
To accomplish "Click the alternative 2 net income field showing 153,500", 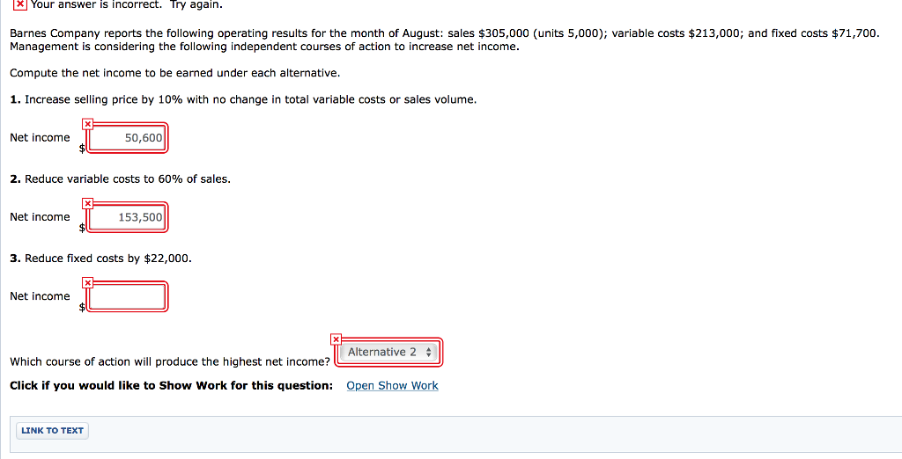I will point(128,217).
